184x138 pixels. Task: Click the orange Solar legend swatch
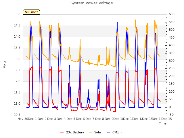[x=90, y=133]
